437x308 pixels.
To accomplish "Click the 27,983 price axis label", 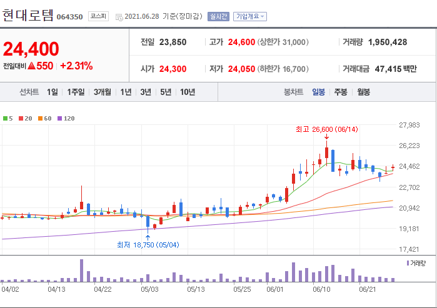I will (x=409, y=125).
